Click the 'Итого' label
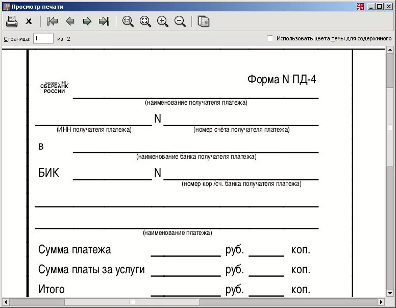 pos(51,289)
